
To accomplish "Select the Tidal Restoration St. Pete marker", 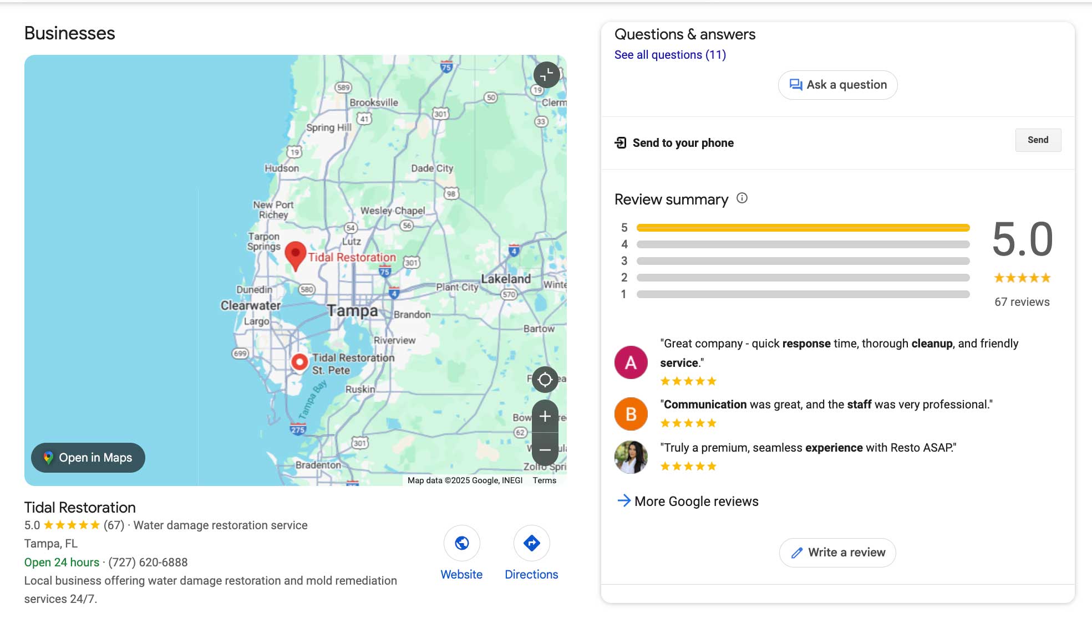I will click(299, 362).
